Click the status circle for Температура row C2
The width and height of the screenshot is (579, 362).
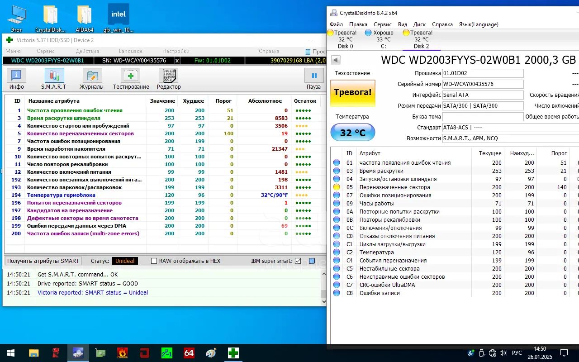click(337, 252)
